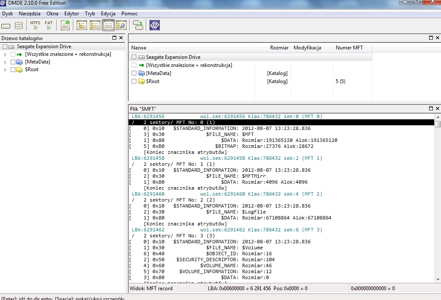Open the Edytor menu
Viewport: 441px width, 300px height.
[72, 14]
